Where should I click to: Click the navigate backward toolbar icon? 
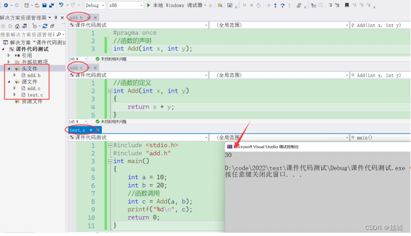tap(6, 5)
